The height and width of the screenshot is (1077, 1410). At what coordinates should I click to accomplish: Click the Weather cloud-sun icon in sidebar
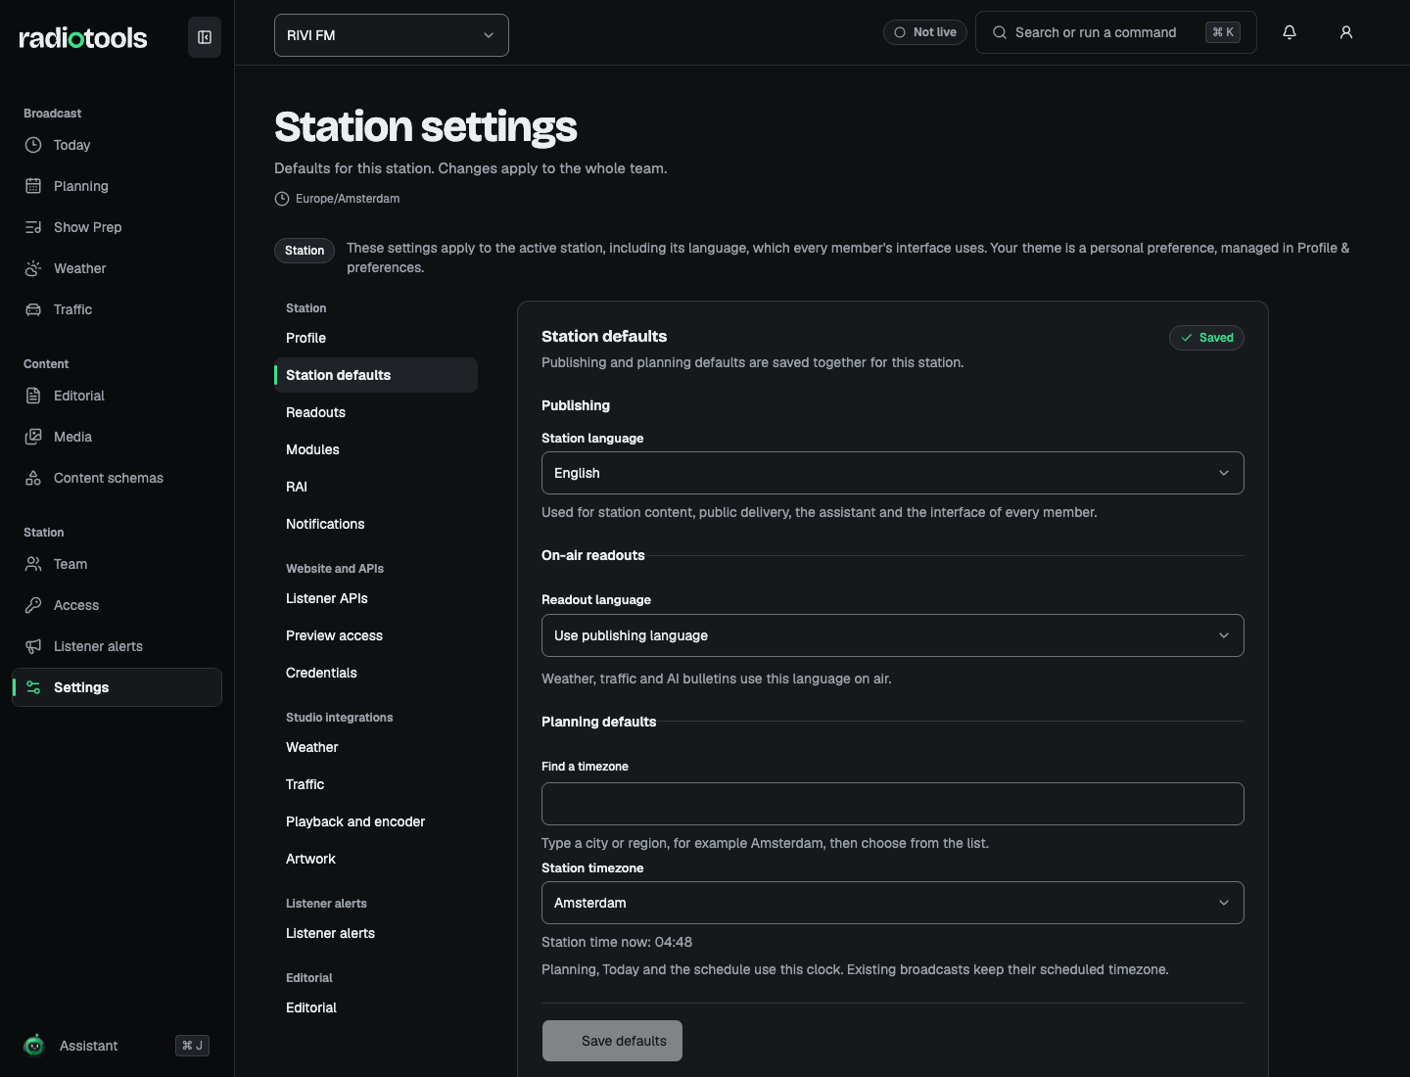[x=33, y=268]
